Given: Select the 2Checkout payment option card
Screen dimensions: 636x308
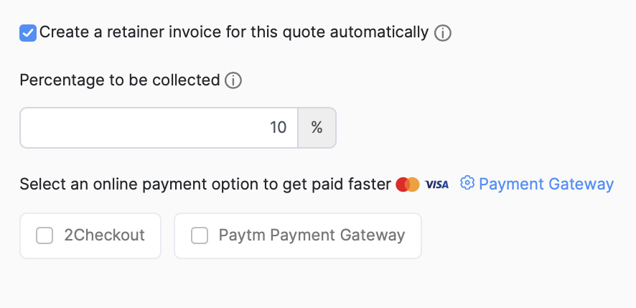Looking at the screenshot, I should (x=90, y=235).
